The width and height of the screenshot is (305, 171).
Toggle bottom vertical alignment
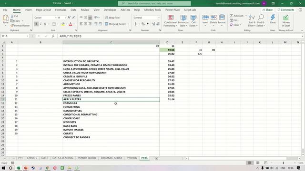coord(90,18)
